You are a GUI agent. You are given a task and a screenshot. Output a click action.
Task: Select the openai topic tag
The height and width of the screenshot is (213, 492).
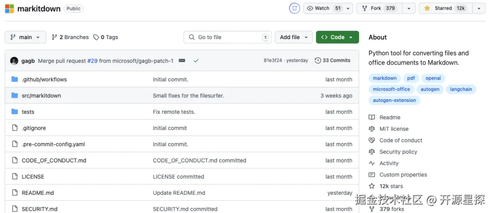tap(433, 78)
